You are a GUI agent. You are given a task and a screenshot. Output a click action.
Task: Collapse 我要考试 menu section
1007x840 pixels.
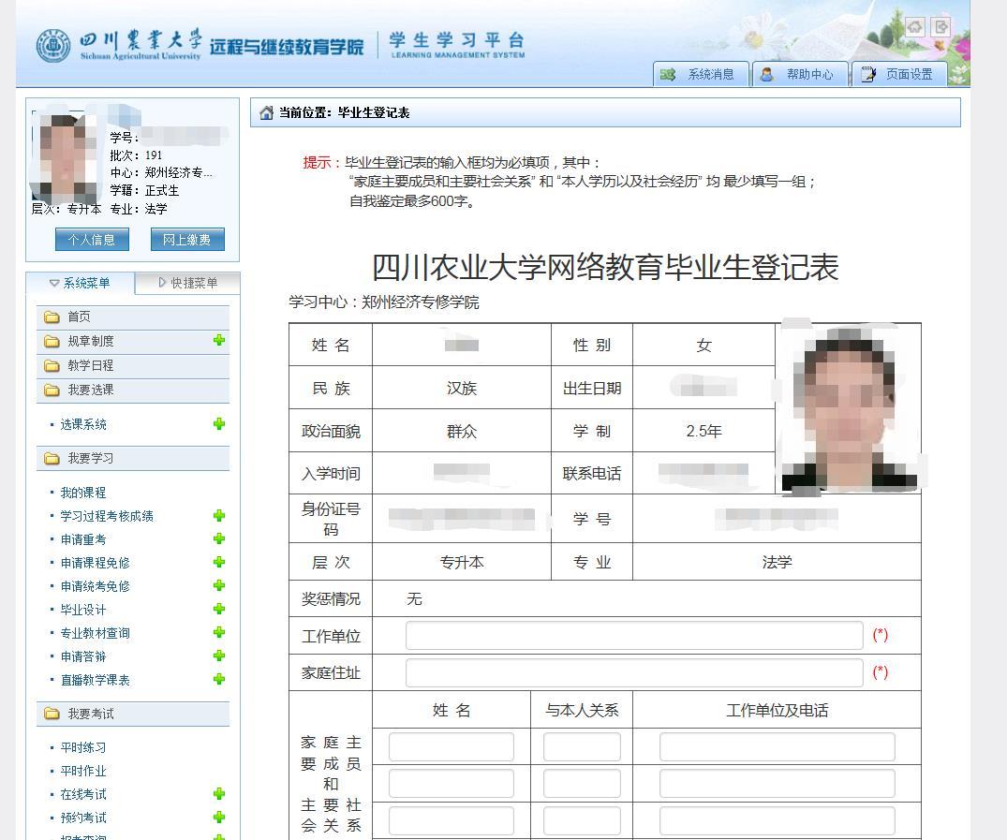[x=133, y=715]
